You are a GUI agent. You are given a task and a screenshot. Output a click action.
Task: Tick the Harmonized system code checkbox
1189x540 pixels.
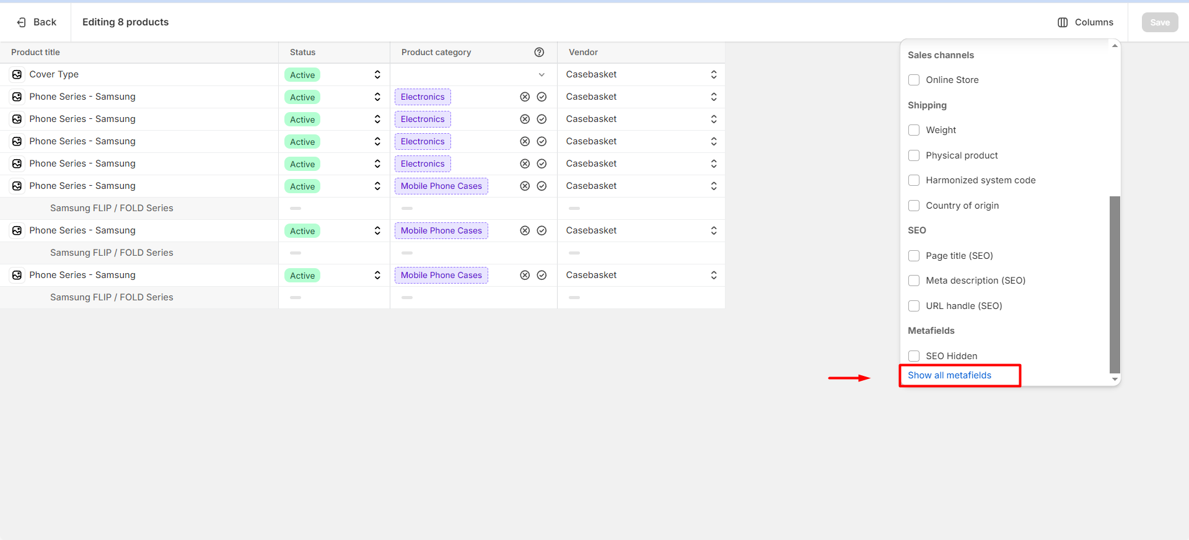tap(914, 180)
